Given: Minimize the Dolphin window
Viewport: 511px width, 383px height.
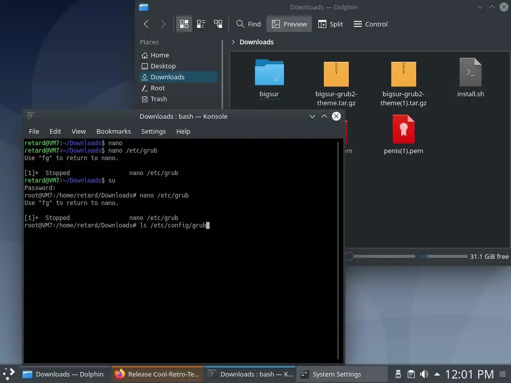Looking at the screenshot, I should pos(480,7).
